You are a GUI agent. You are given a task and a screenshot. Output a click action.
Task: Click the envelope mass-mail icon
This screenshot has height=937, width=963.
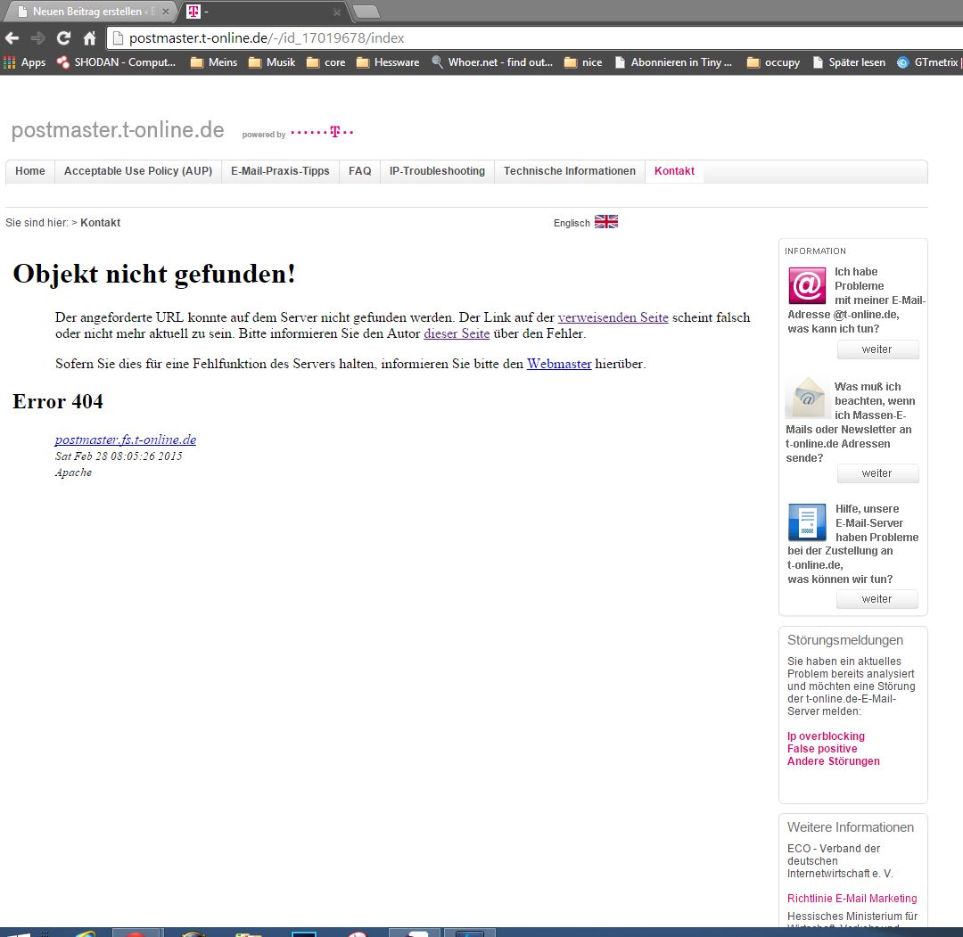click(807, 398)
